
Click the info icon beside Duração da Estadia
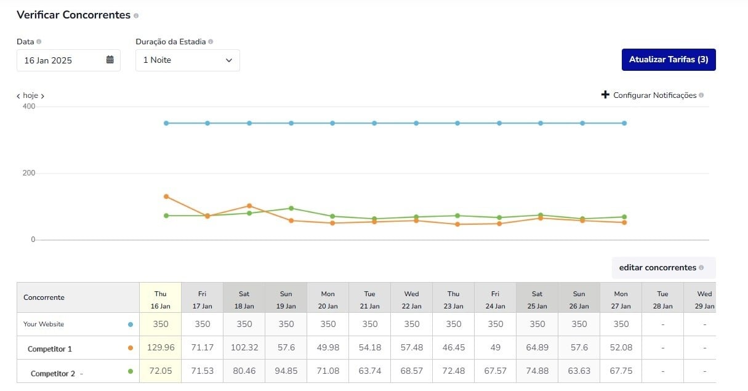point(211,41)
